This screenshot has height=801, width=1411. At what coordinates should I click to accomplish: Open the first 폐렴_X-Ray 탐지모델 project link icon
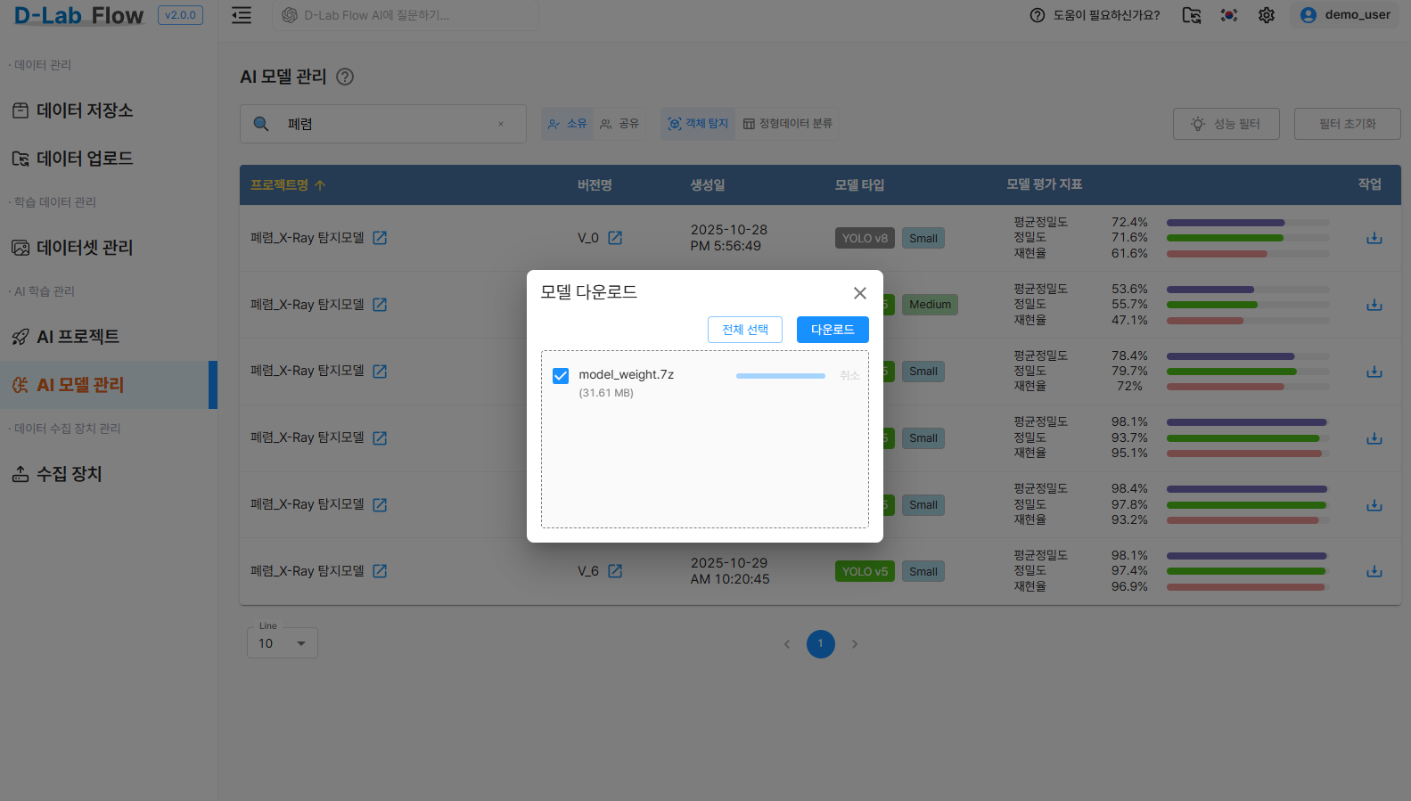380,238
